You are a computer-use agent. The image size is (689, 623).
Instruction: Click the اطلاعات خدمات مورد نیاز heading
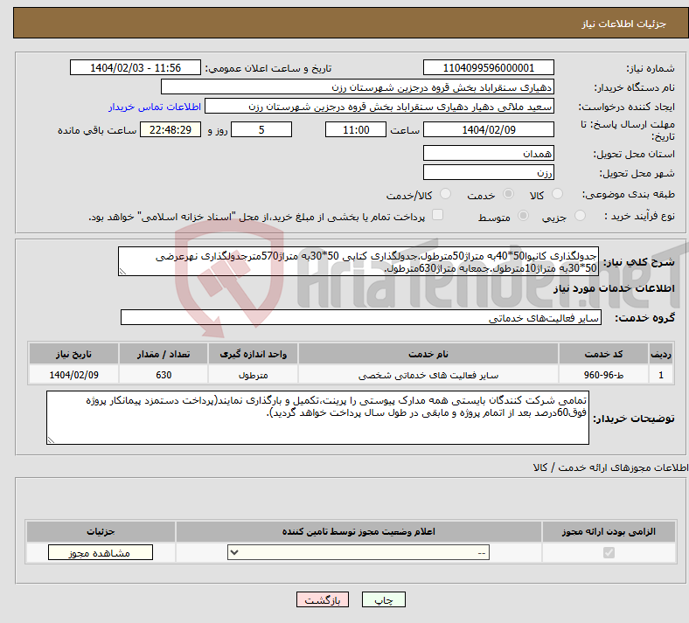(x=614, y=288)
